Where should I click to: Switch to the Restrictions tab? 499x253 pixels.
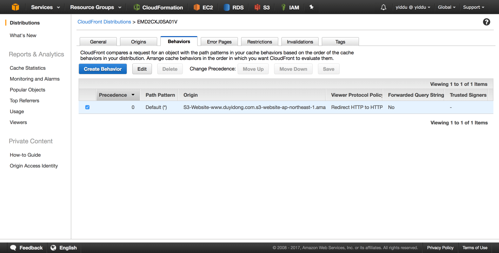coord(260,42)
